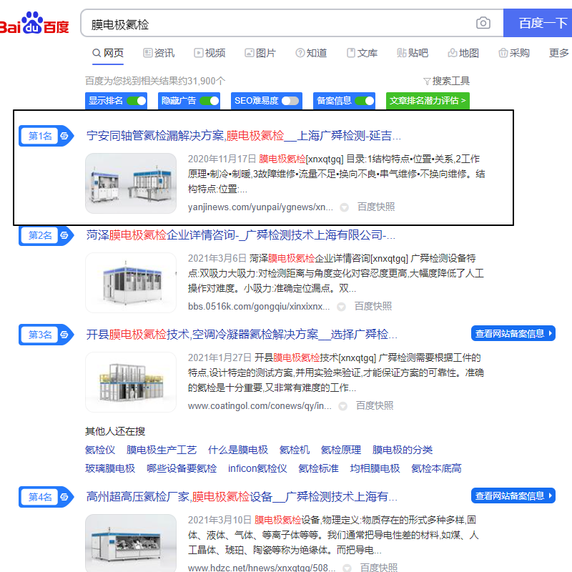Image resolution: width=572 pixels, height=572 pixels.
Task: Click the 第3名 rank badge icon
Action: [46, 335]
